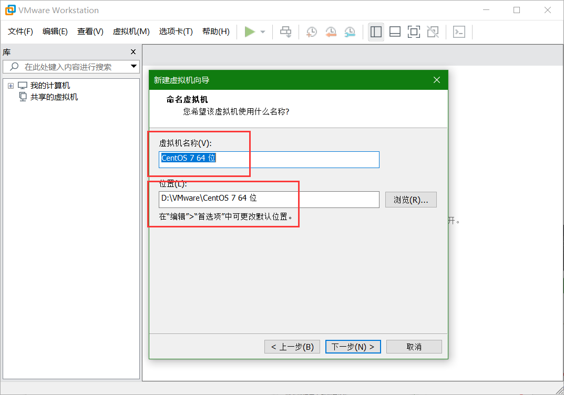Close the 新建虚拟机向导 dialog

437,80
